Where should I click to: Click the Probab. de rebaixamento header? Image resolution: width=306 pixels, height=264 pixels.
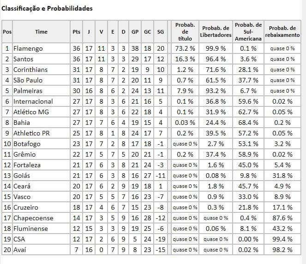click(282, 32)
